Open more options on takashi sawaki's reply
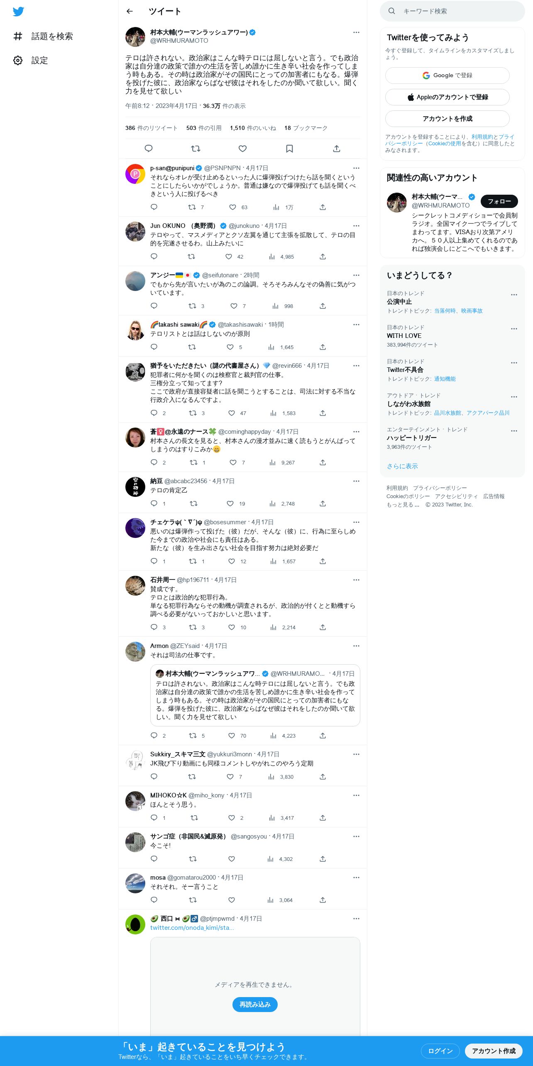Viewport: 533px width, 1066px height. (356, 325)
